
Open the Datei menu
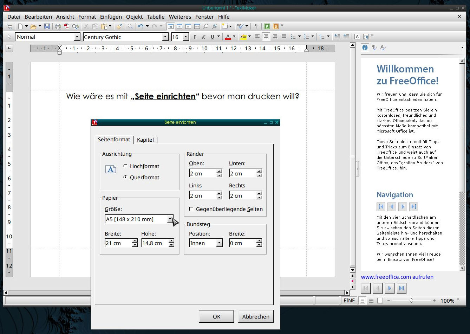click(x=14, y=17)
